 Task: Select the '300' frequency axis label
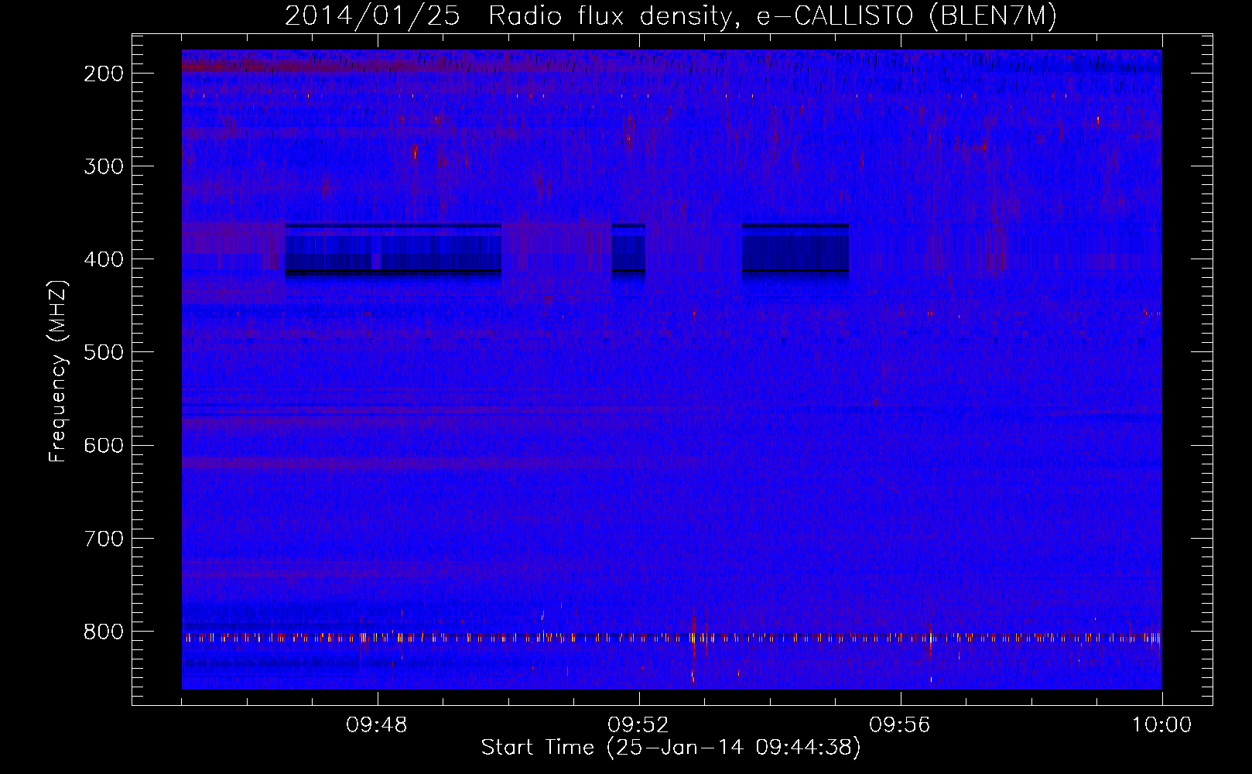coord(103,166)
